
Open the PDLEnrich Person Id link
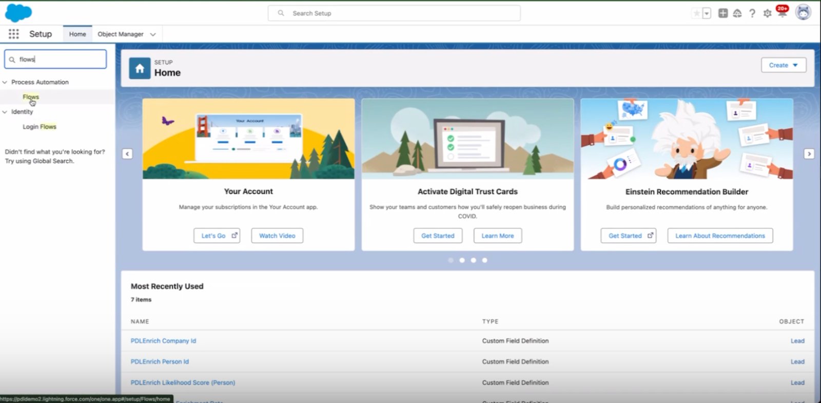[x=160, y=362]
